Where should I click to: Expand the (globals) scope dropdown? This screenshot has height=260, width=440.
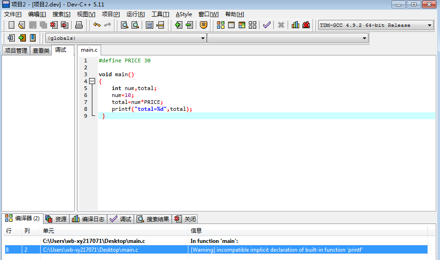(126, 38)
